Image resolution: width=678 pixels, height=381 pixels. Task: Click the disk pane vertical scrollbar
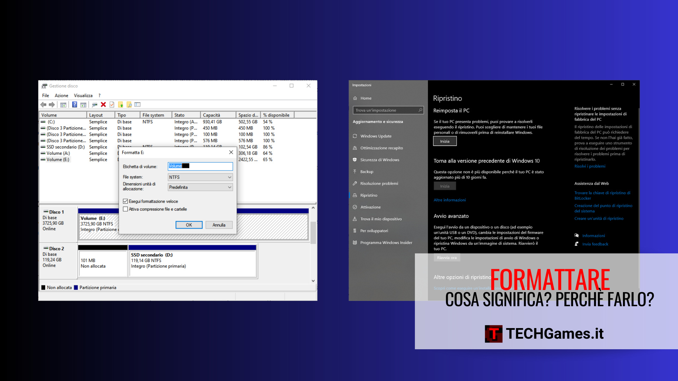coord(313,233)
